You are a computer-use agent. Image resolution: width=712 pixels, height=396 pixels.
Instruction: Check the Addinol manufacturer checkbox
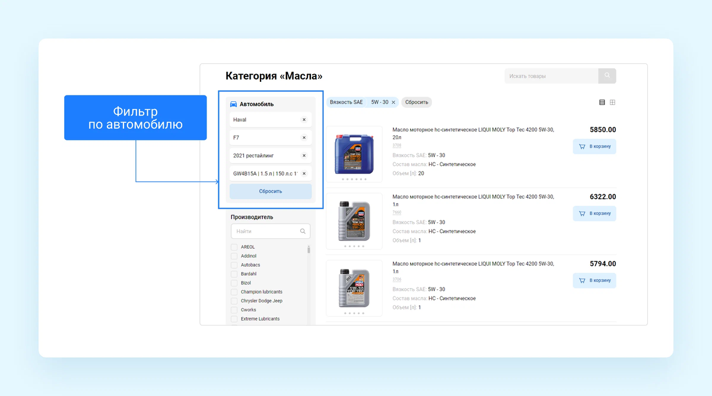pos(234,256)
